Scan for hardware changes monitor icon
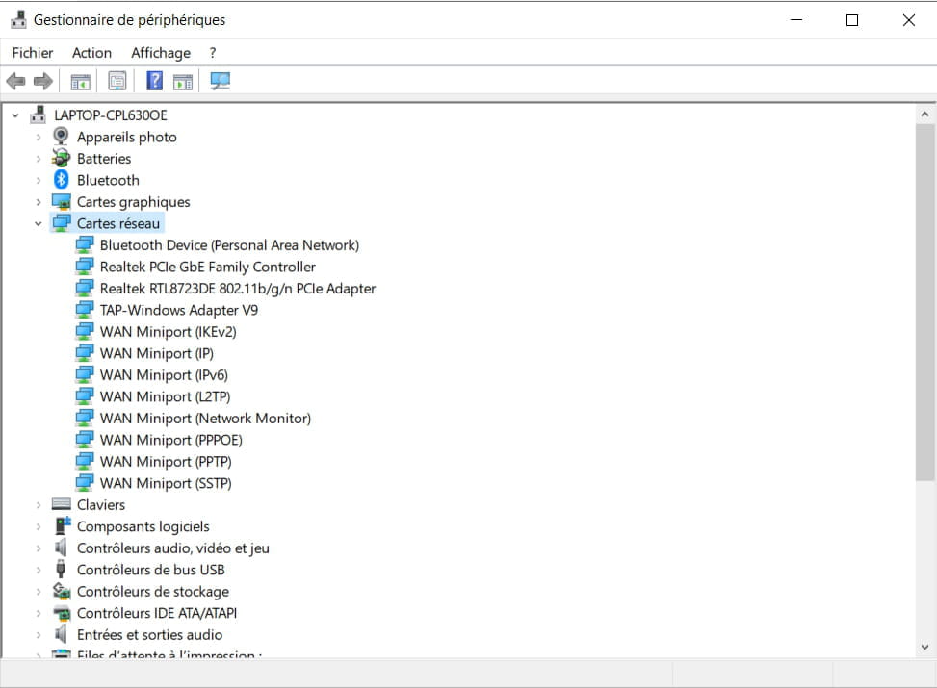 220,81
